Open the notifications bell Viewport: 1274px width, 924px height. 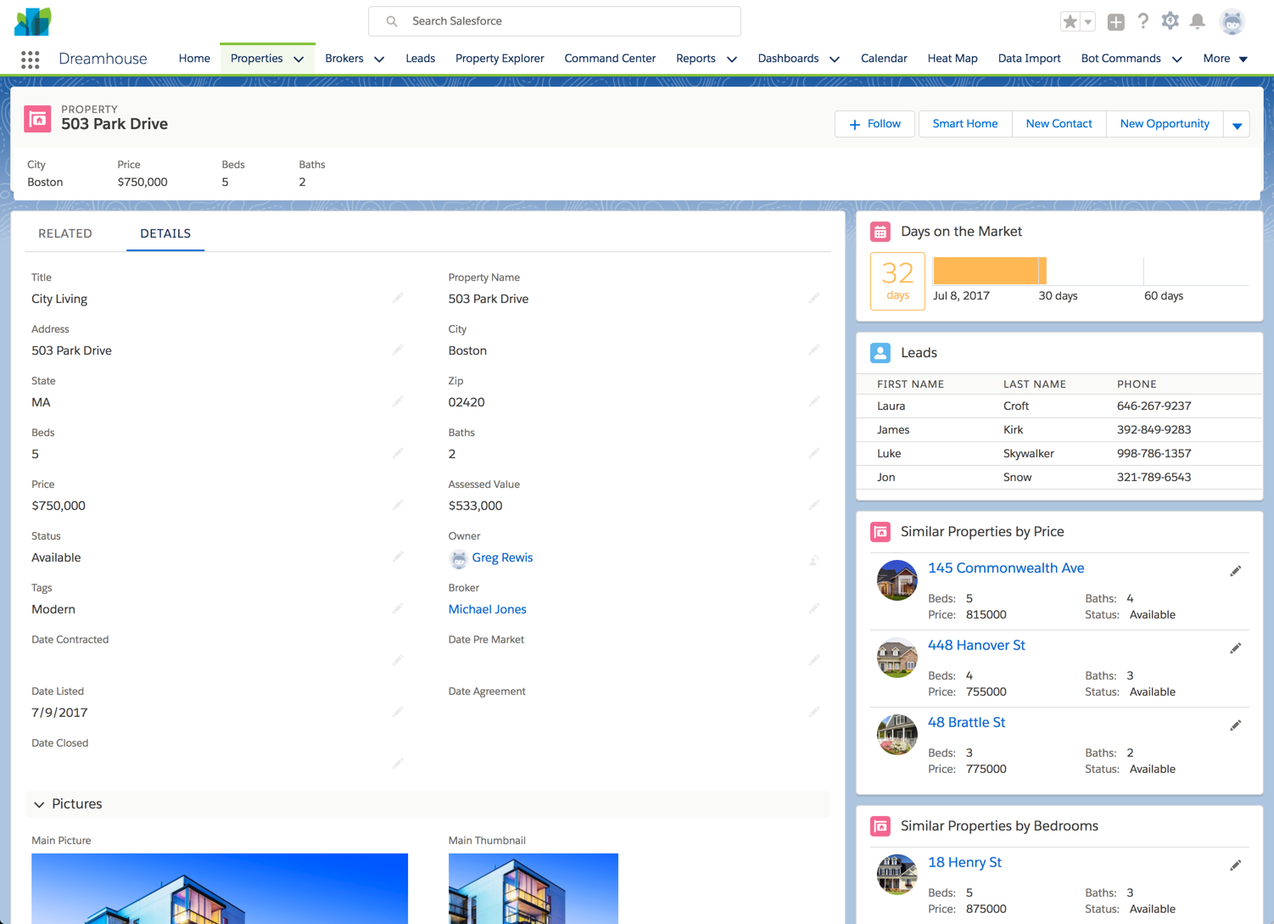(x=1197, y=21)
